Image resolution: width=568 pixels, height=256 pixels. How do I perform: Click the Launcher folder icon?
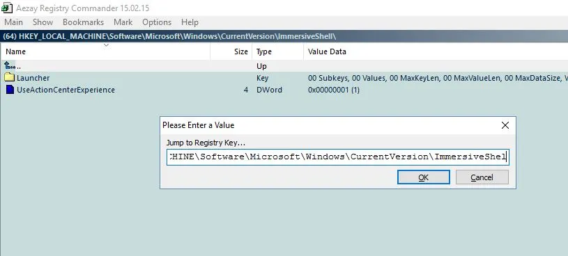10,77
